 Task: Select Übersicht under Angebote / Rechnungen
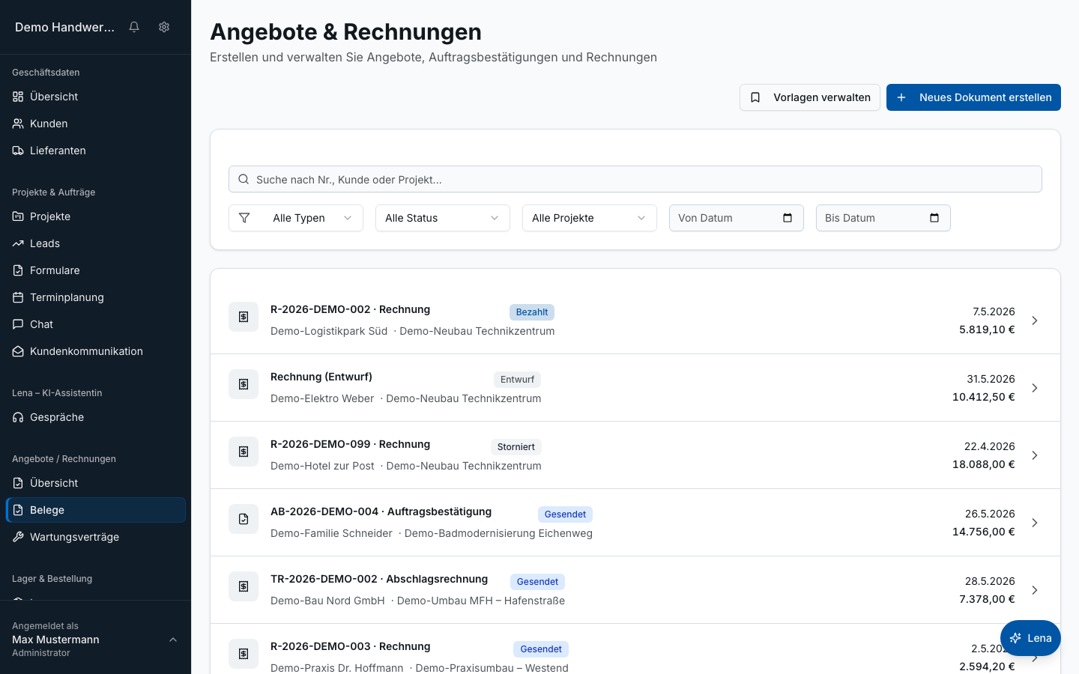(x=95, y=483)
